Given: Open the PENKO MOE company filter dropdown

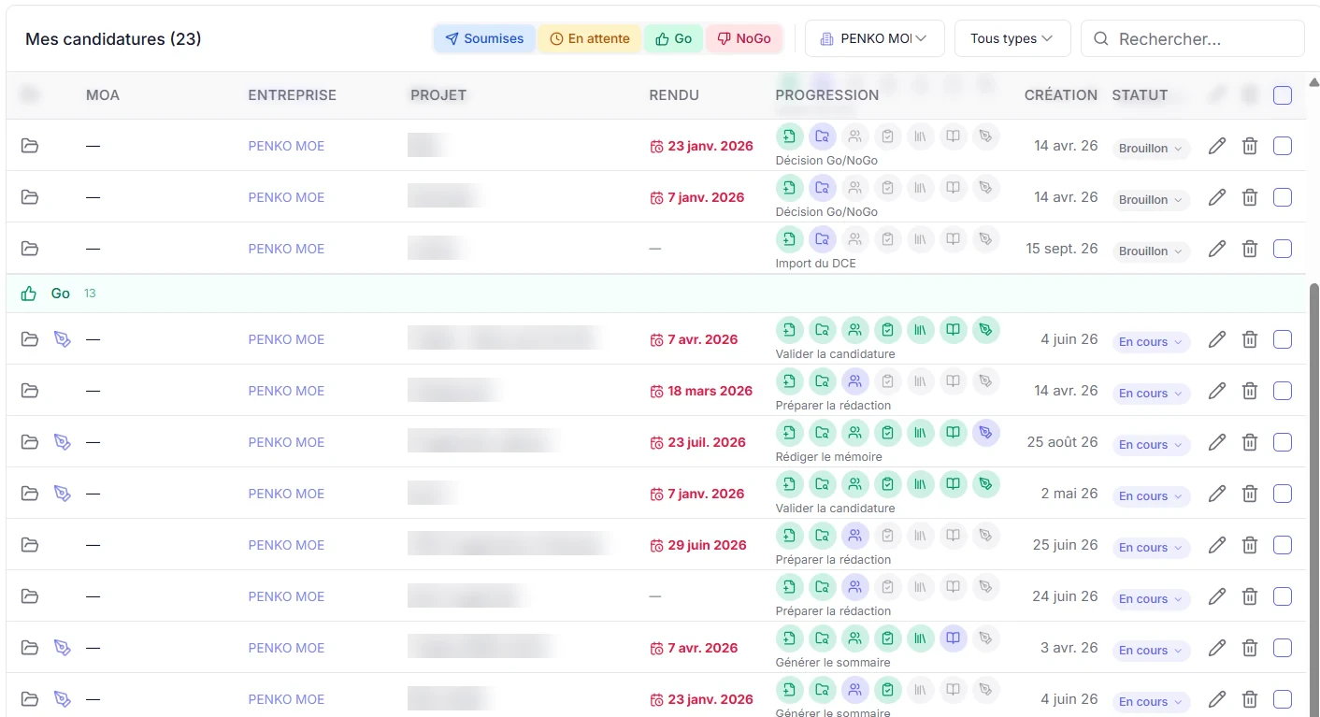Looking at the screenshot, I should coord(874,38).
